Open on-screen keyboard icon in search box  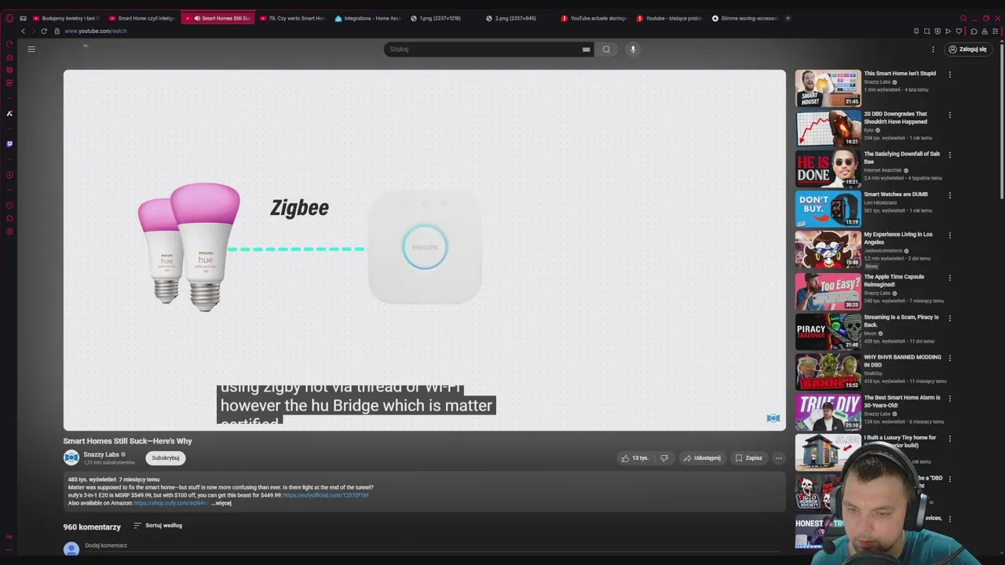pyautogui.click(x=586, y=49)
